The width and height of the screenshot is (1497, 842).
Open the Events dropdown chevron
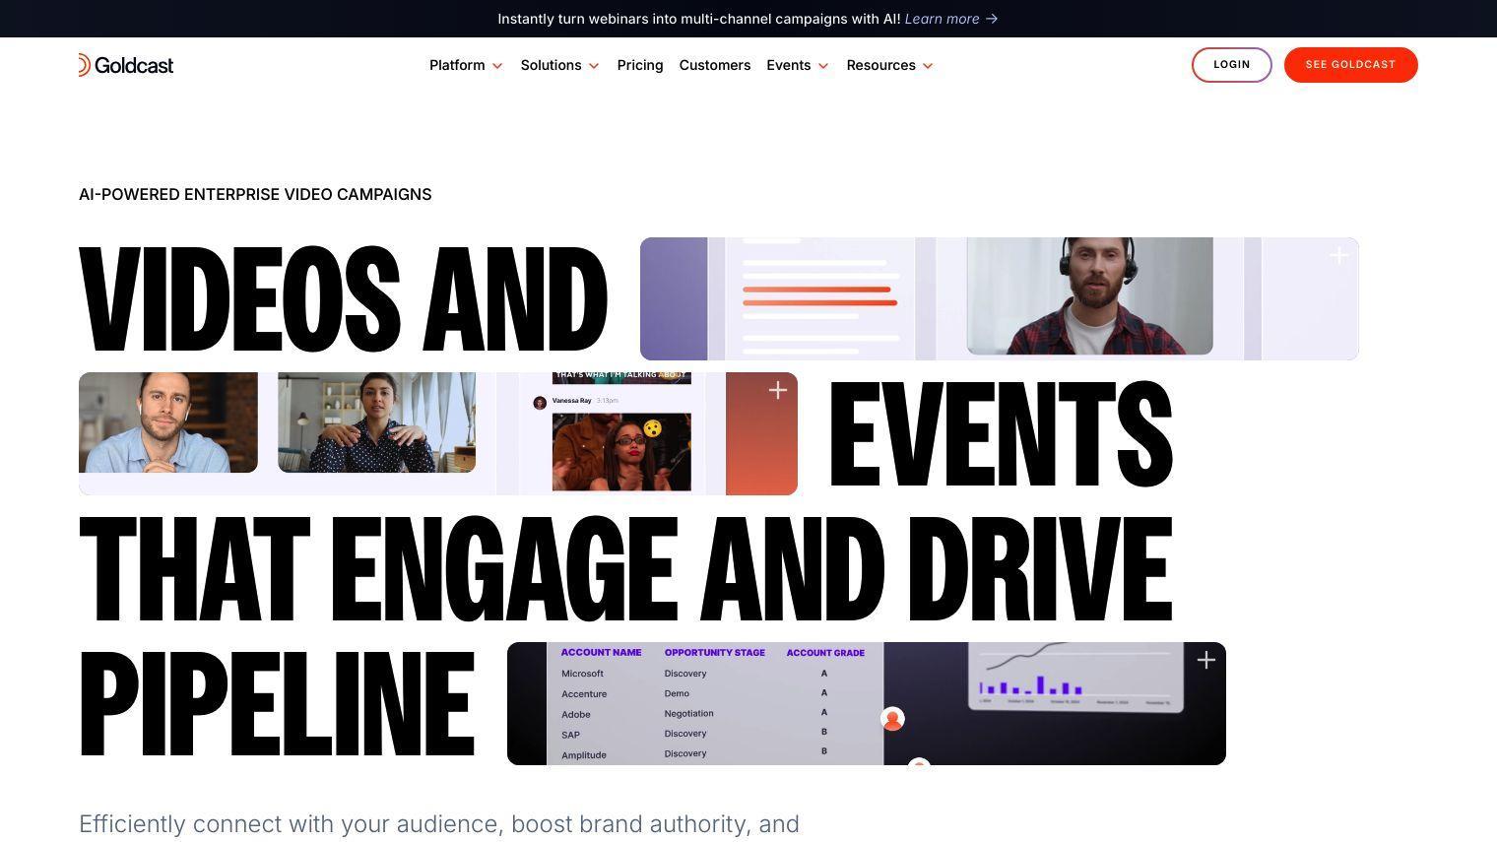pos(823,66)
